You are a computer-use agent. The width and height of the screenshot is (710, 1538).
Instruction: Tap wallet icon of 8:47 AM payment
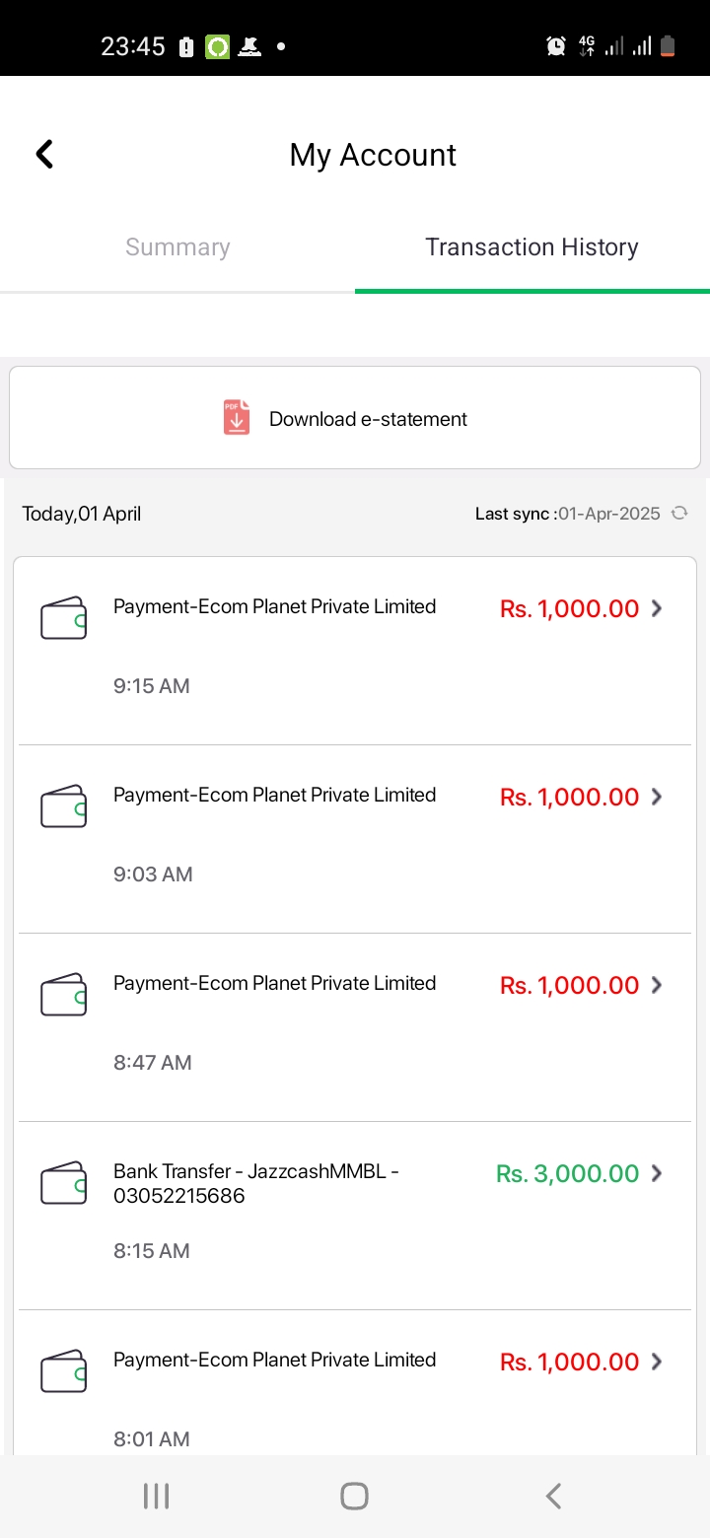tap(64, 996)
